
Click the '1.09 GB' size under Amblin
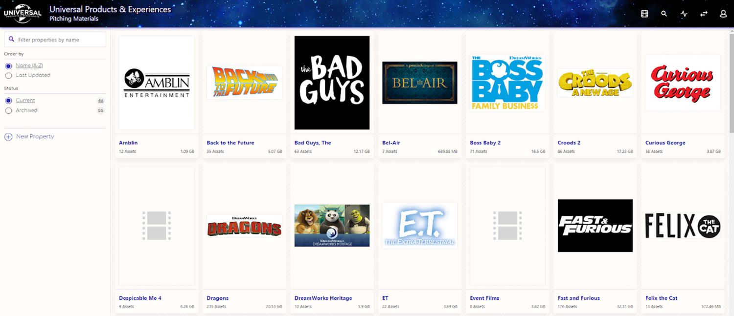(187, 151)
